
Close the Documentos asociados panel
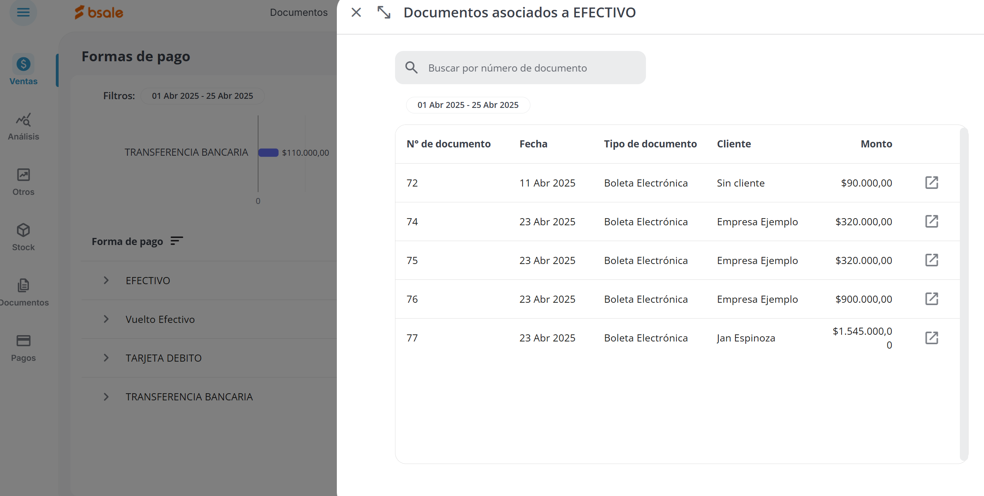[x=356, y=13]
